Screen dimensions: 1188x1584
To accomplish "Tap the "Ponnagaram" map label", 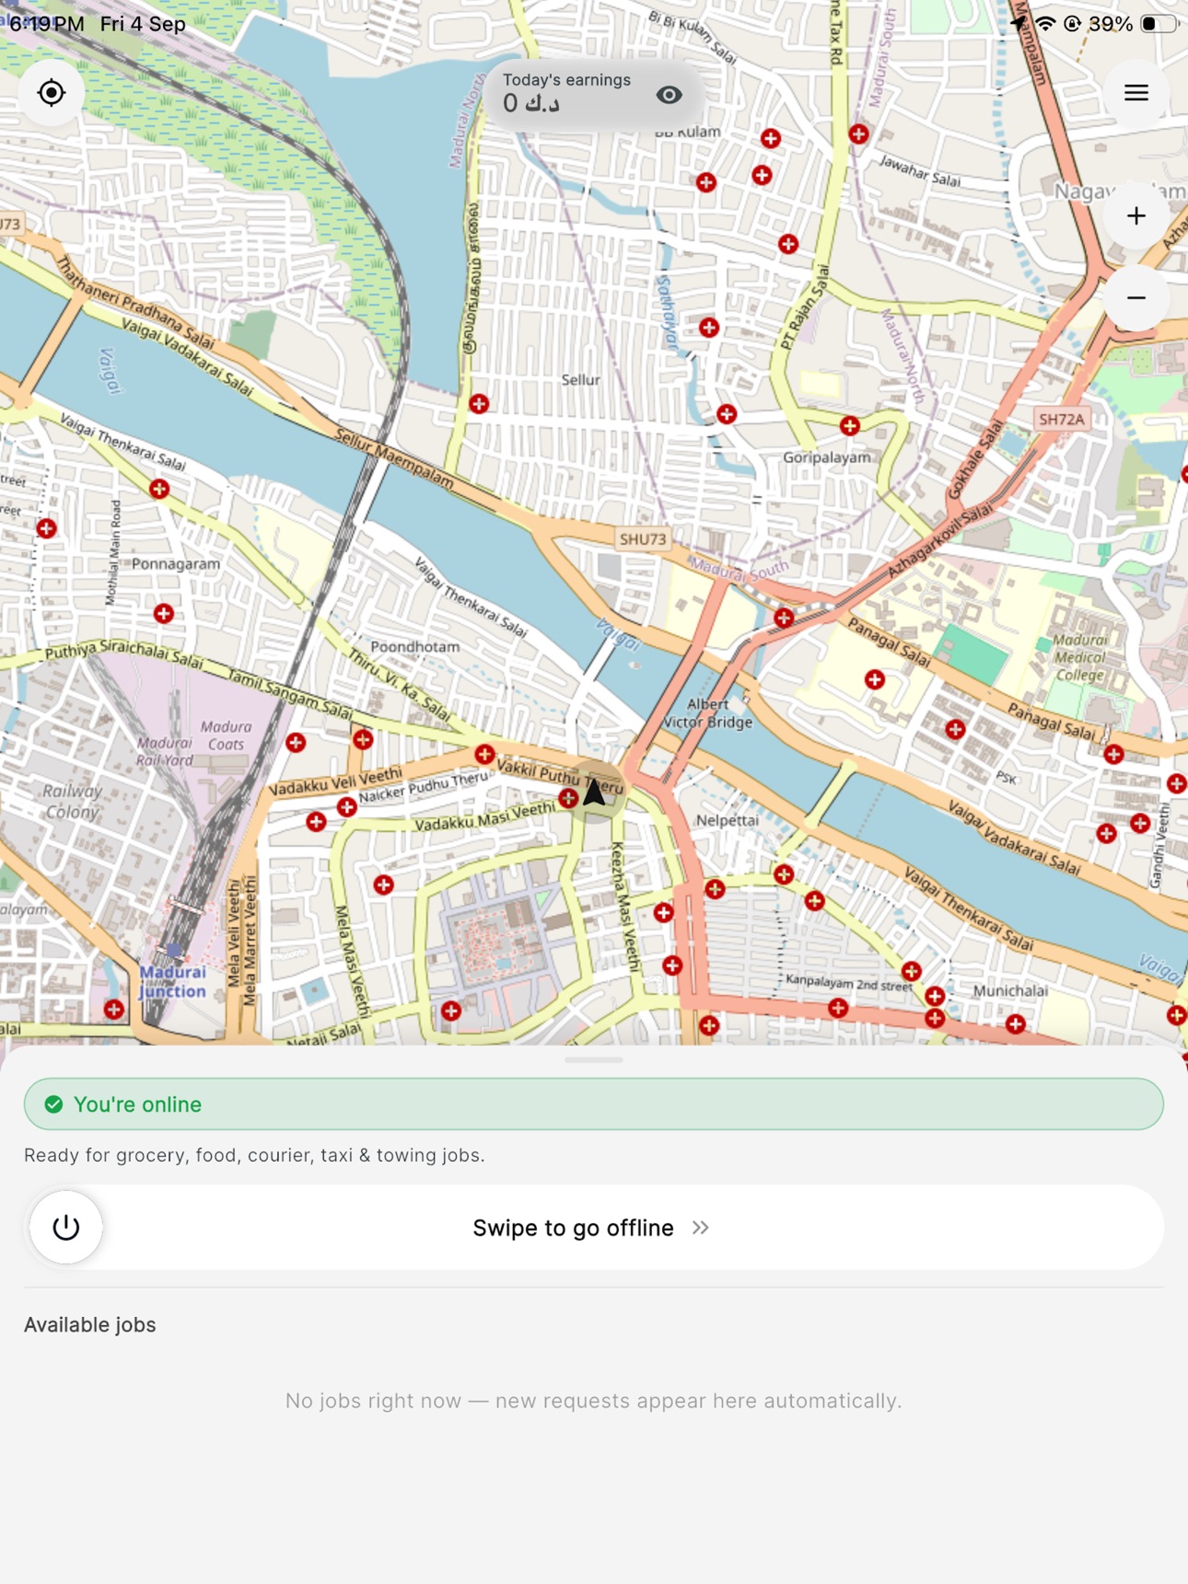I will click(176, 564).
